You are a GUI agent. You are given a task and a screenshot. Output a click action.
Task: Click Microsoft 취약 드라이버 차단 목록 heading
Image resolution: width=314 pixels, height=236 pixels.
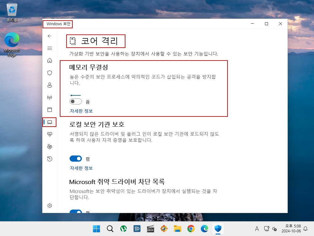[x=117, y=182]
